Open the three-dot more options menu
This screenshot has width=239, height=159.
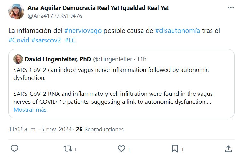click(x=231, y=8)
